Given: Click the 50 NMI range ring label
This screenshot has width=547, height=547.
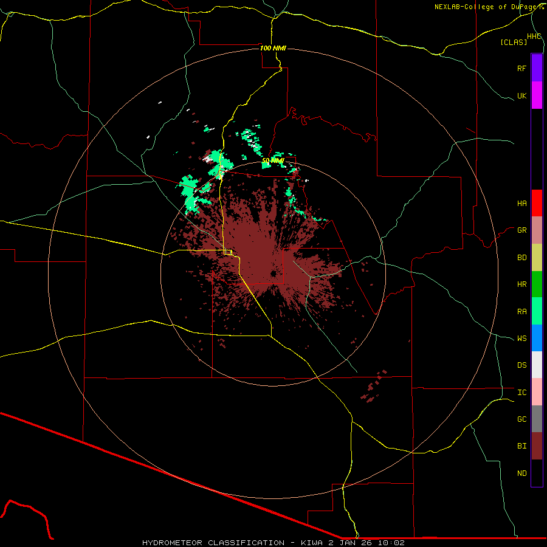Looking at the screenshot, I should coord(273,160).
